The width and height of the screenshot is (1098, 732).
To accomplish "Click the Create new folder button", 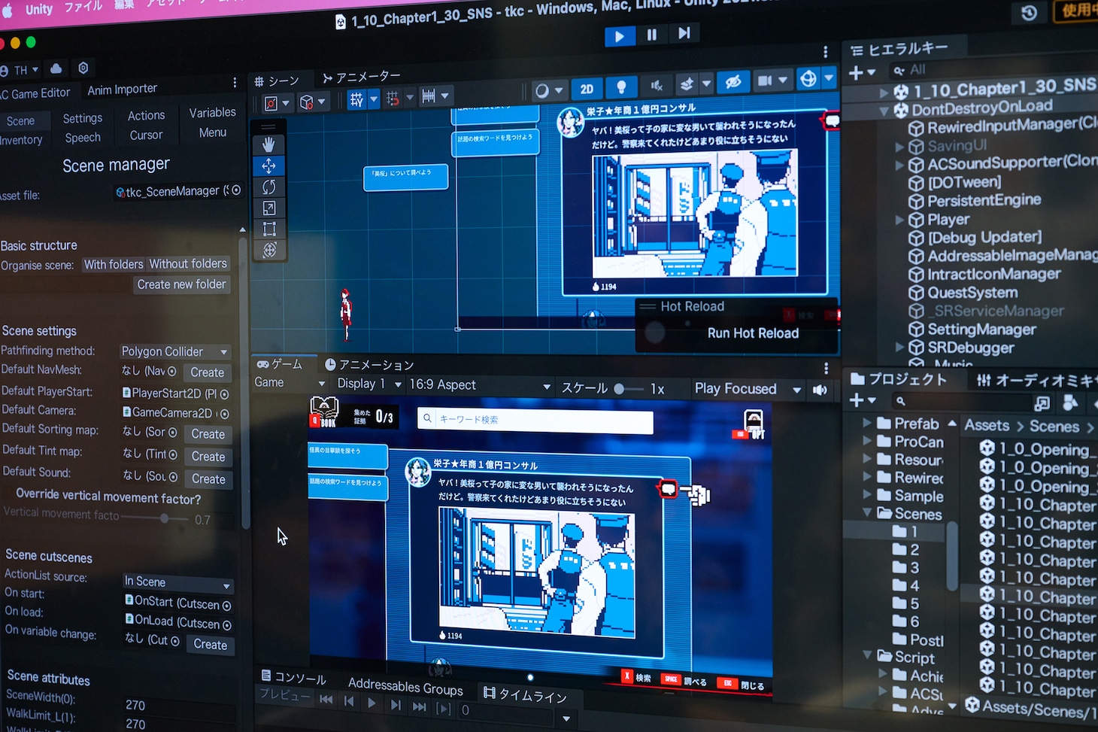I will click(181, 284).
